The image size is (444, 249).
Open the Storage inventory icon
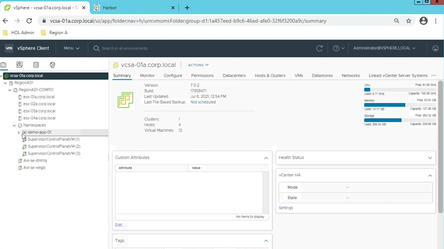[36, 65]
